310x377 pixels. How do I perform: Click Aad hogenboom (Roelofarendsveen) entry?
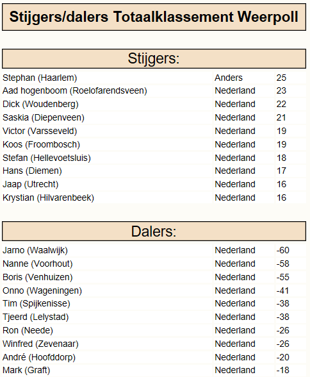pos(75,91)
